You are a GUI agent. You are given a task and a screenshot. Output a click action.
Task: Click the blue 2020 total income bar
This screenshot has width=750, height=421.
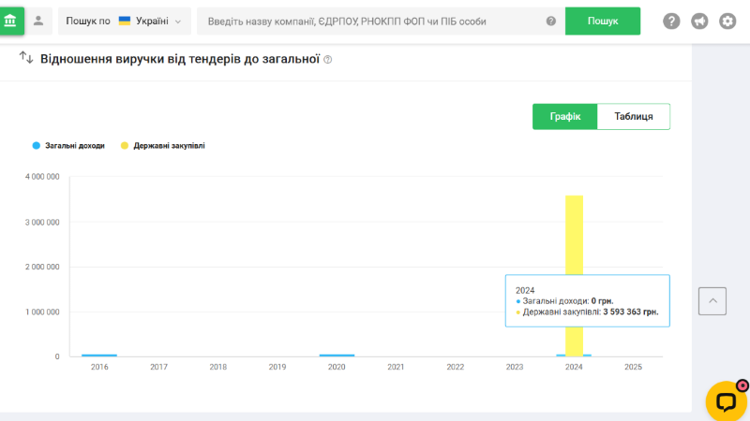[x=337, y=356]
